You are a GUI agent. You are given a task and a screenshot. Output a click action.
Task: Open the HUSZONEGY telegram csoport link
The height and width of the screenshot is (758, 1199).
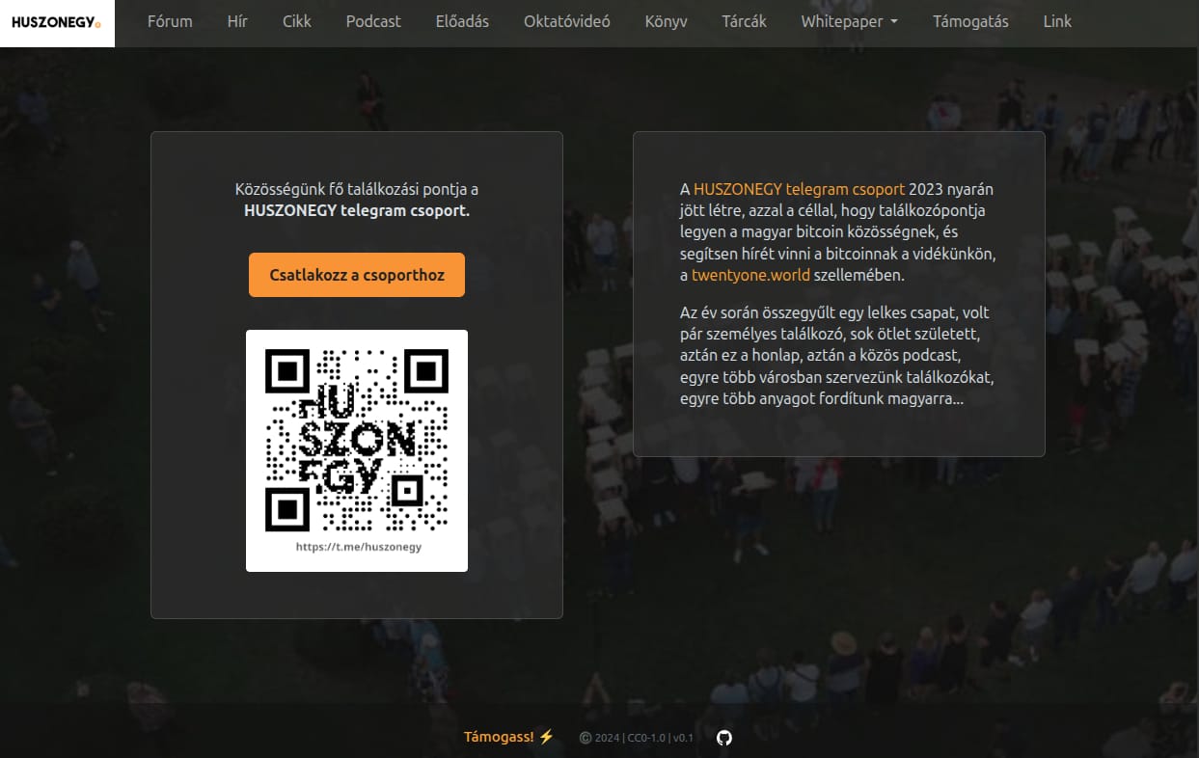tap(799, 189)
